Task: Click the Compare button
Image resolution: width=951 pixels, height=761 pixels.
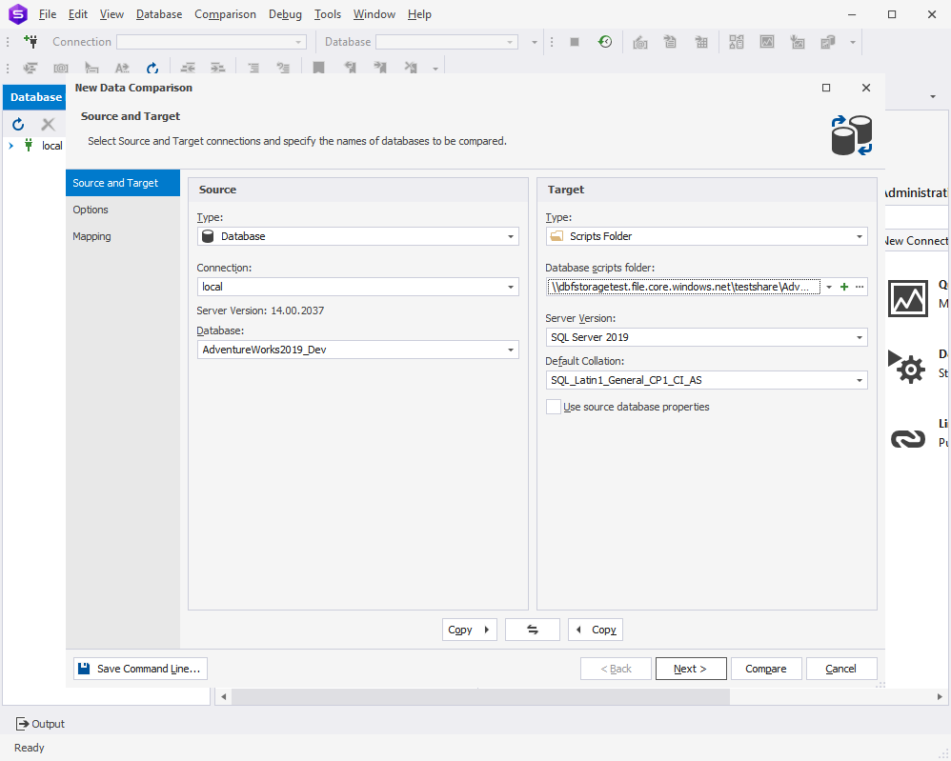Action: pyautogui.click(x=766, y=669)
